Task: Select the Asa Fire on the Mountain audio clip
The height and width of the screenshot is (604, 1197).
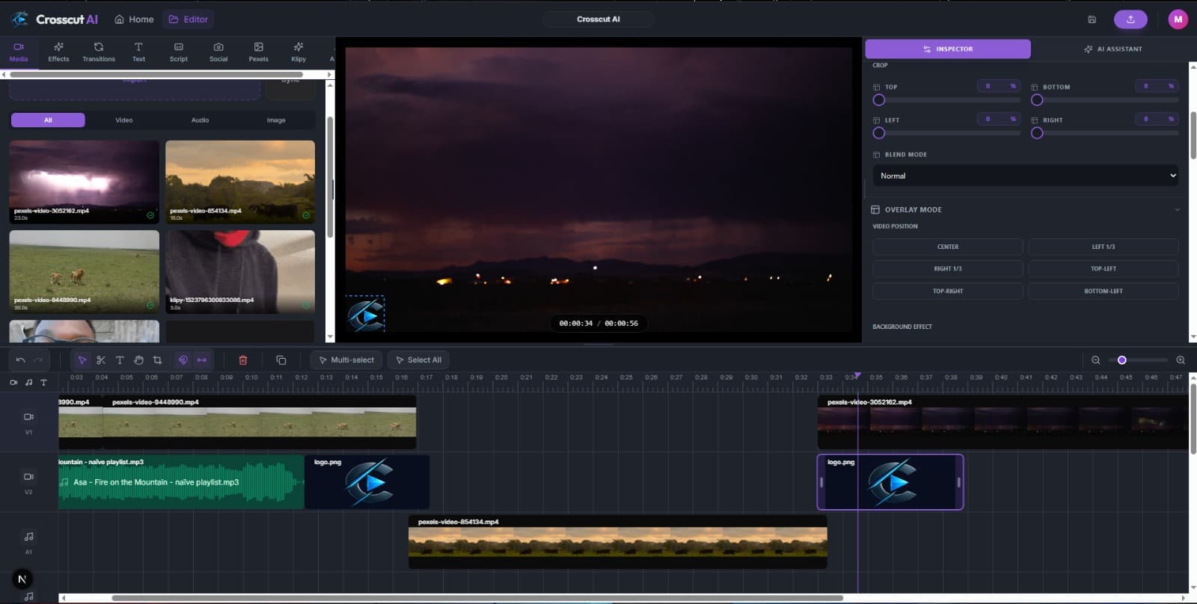Action: point(181,482)
